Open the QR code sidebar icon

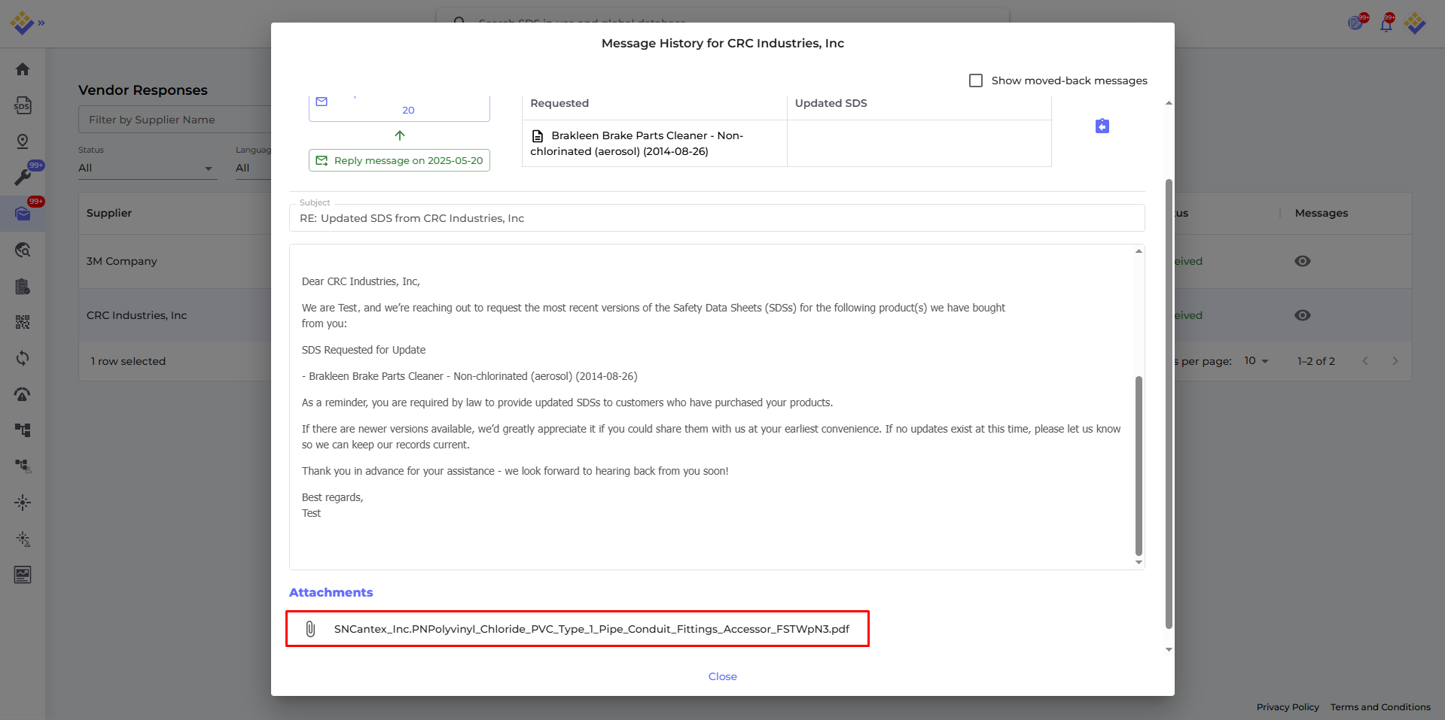click(23, 322)
